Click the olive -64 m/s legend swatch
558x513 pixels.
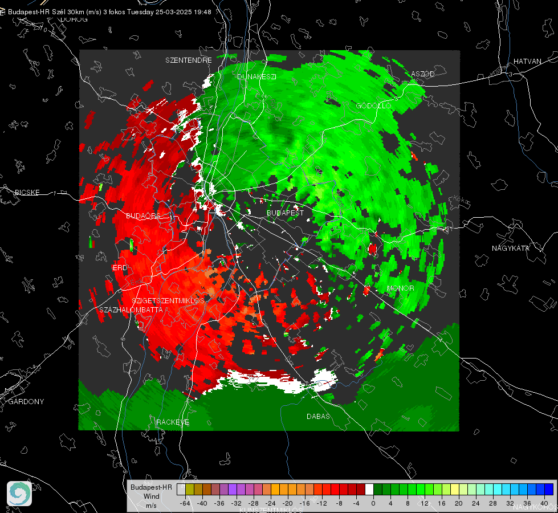(x=190, y=490)
